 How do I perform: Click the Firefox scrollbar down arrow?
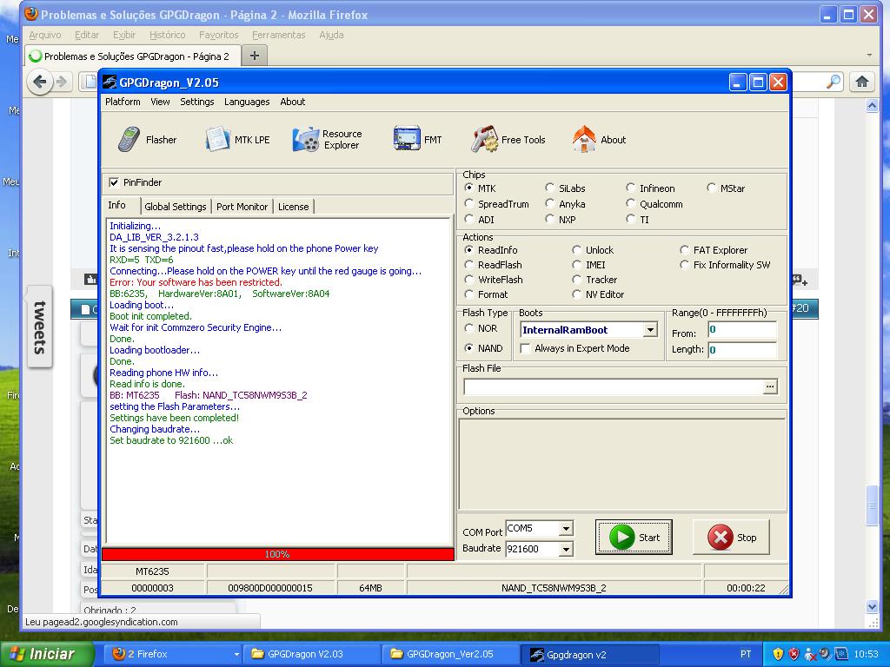pos(873,606)
